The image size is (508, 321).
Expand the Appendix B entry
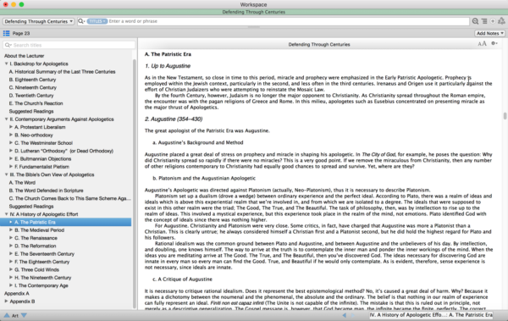click(x=6, y=302)
